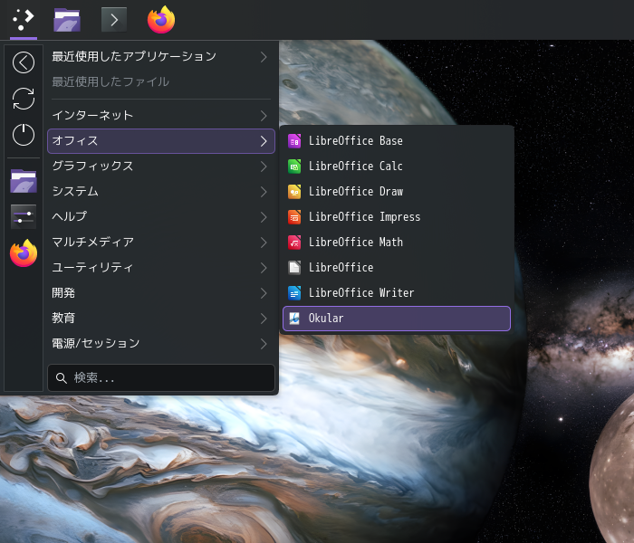Image resolution: width=634 pixels, height=543 pixels.
Task: Open the ヘルプ category
Action: pyautogui.click(x=161, y=217)
